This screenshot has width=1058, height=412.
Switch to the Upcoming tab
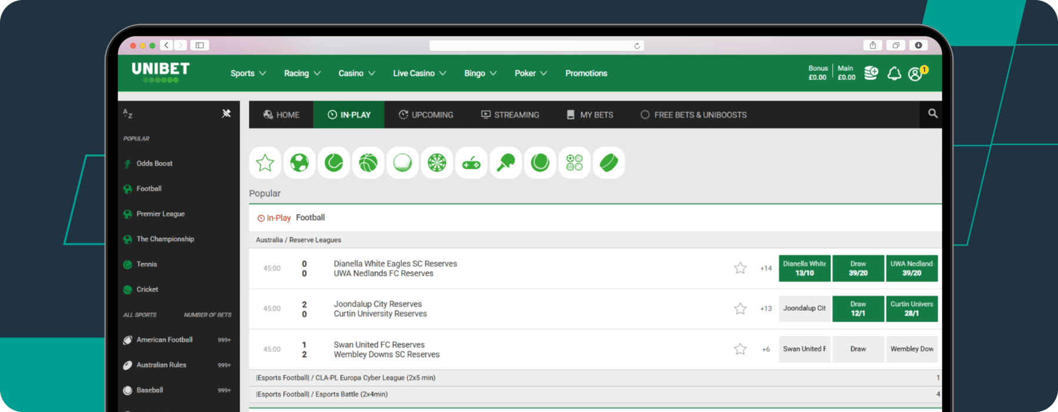tap(426, 114)
